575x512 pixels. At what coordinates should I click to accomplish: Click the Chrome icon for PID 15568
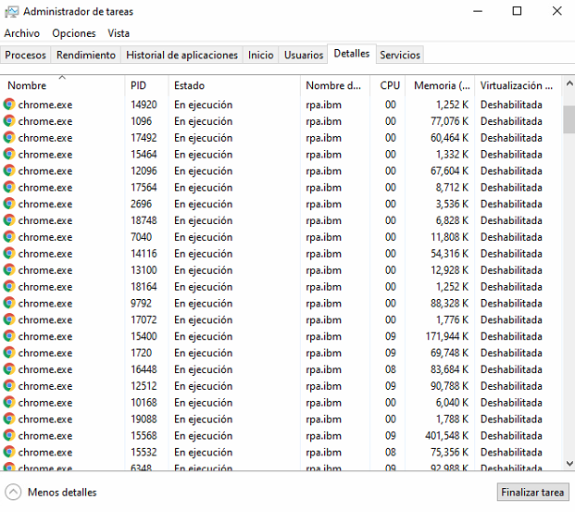[x=9, y=435]
